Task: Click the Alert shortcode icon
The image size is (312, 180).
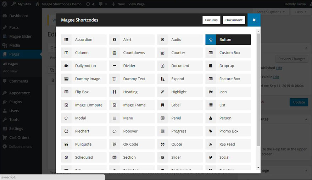Action: point(115,40)
